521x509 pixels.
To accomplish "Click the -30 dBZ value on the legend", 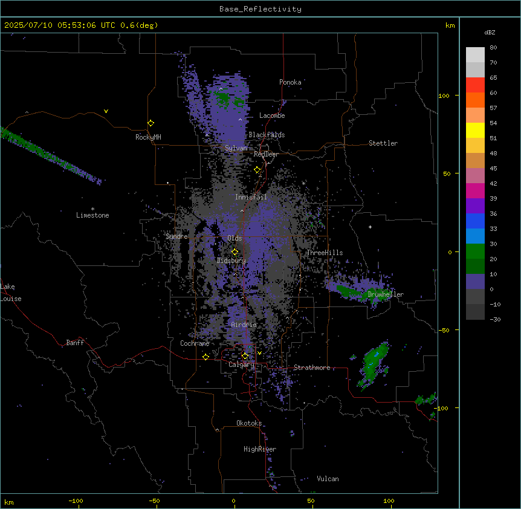I will click(x=495, y=319).
